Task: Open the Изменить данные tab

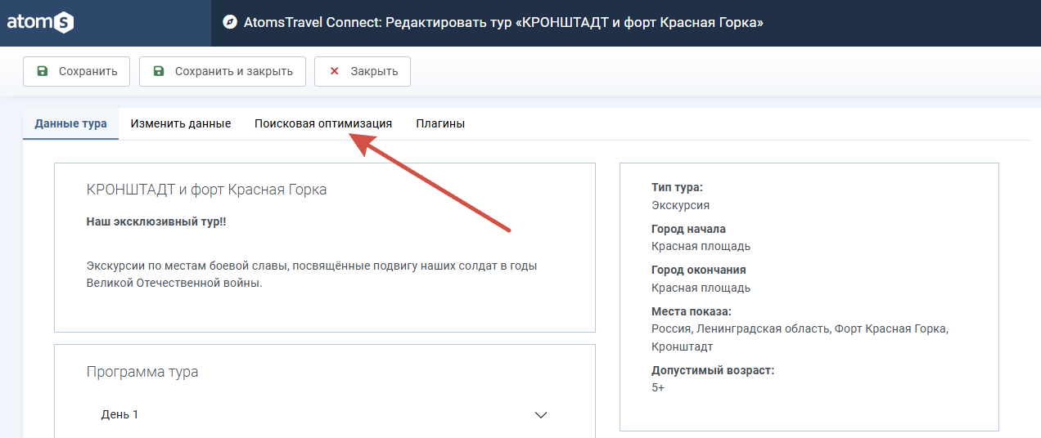Action: [181, 123]
